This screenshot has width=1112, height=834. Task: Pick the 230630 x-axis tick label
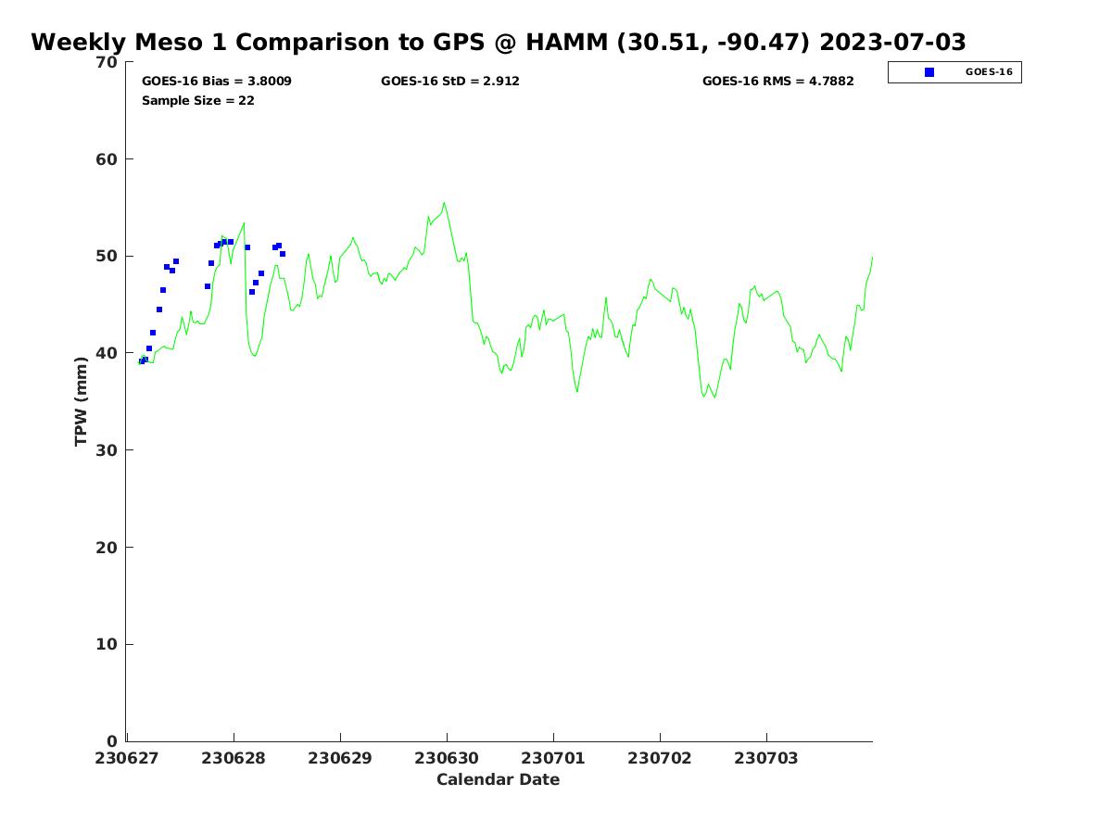coord(447,759)
